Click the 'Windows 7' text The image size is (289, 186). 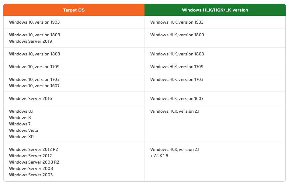20,124
